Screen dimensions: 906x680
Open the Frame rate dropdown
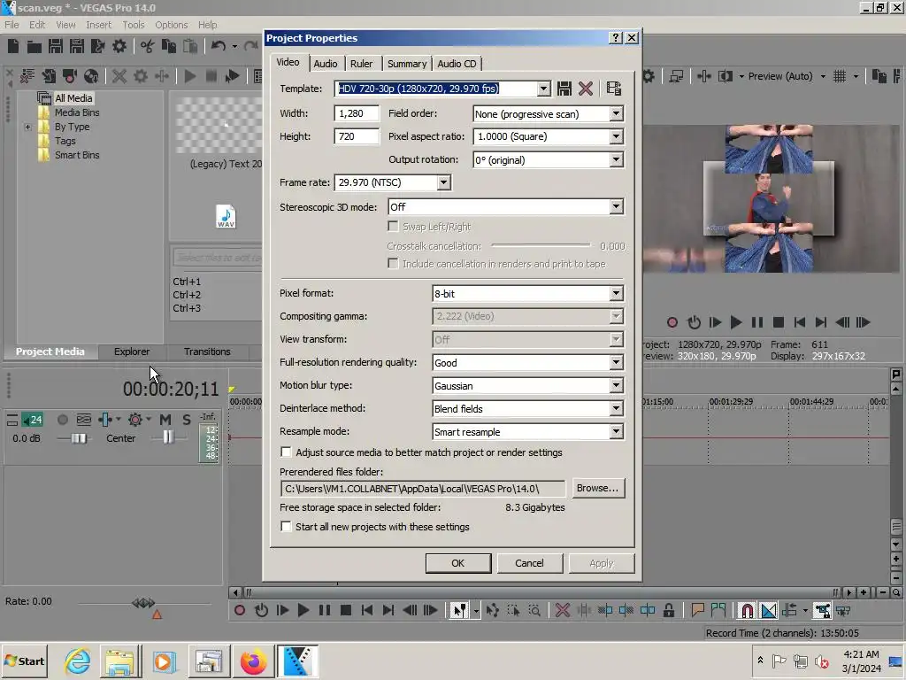tap(443, 182)
